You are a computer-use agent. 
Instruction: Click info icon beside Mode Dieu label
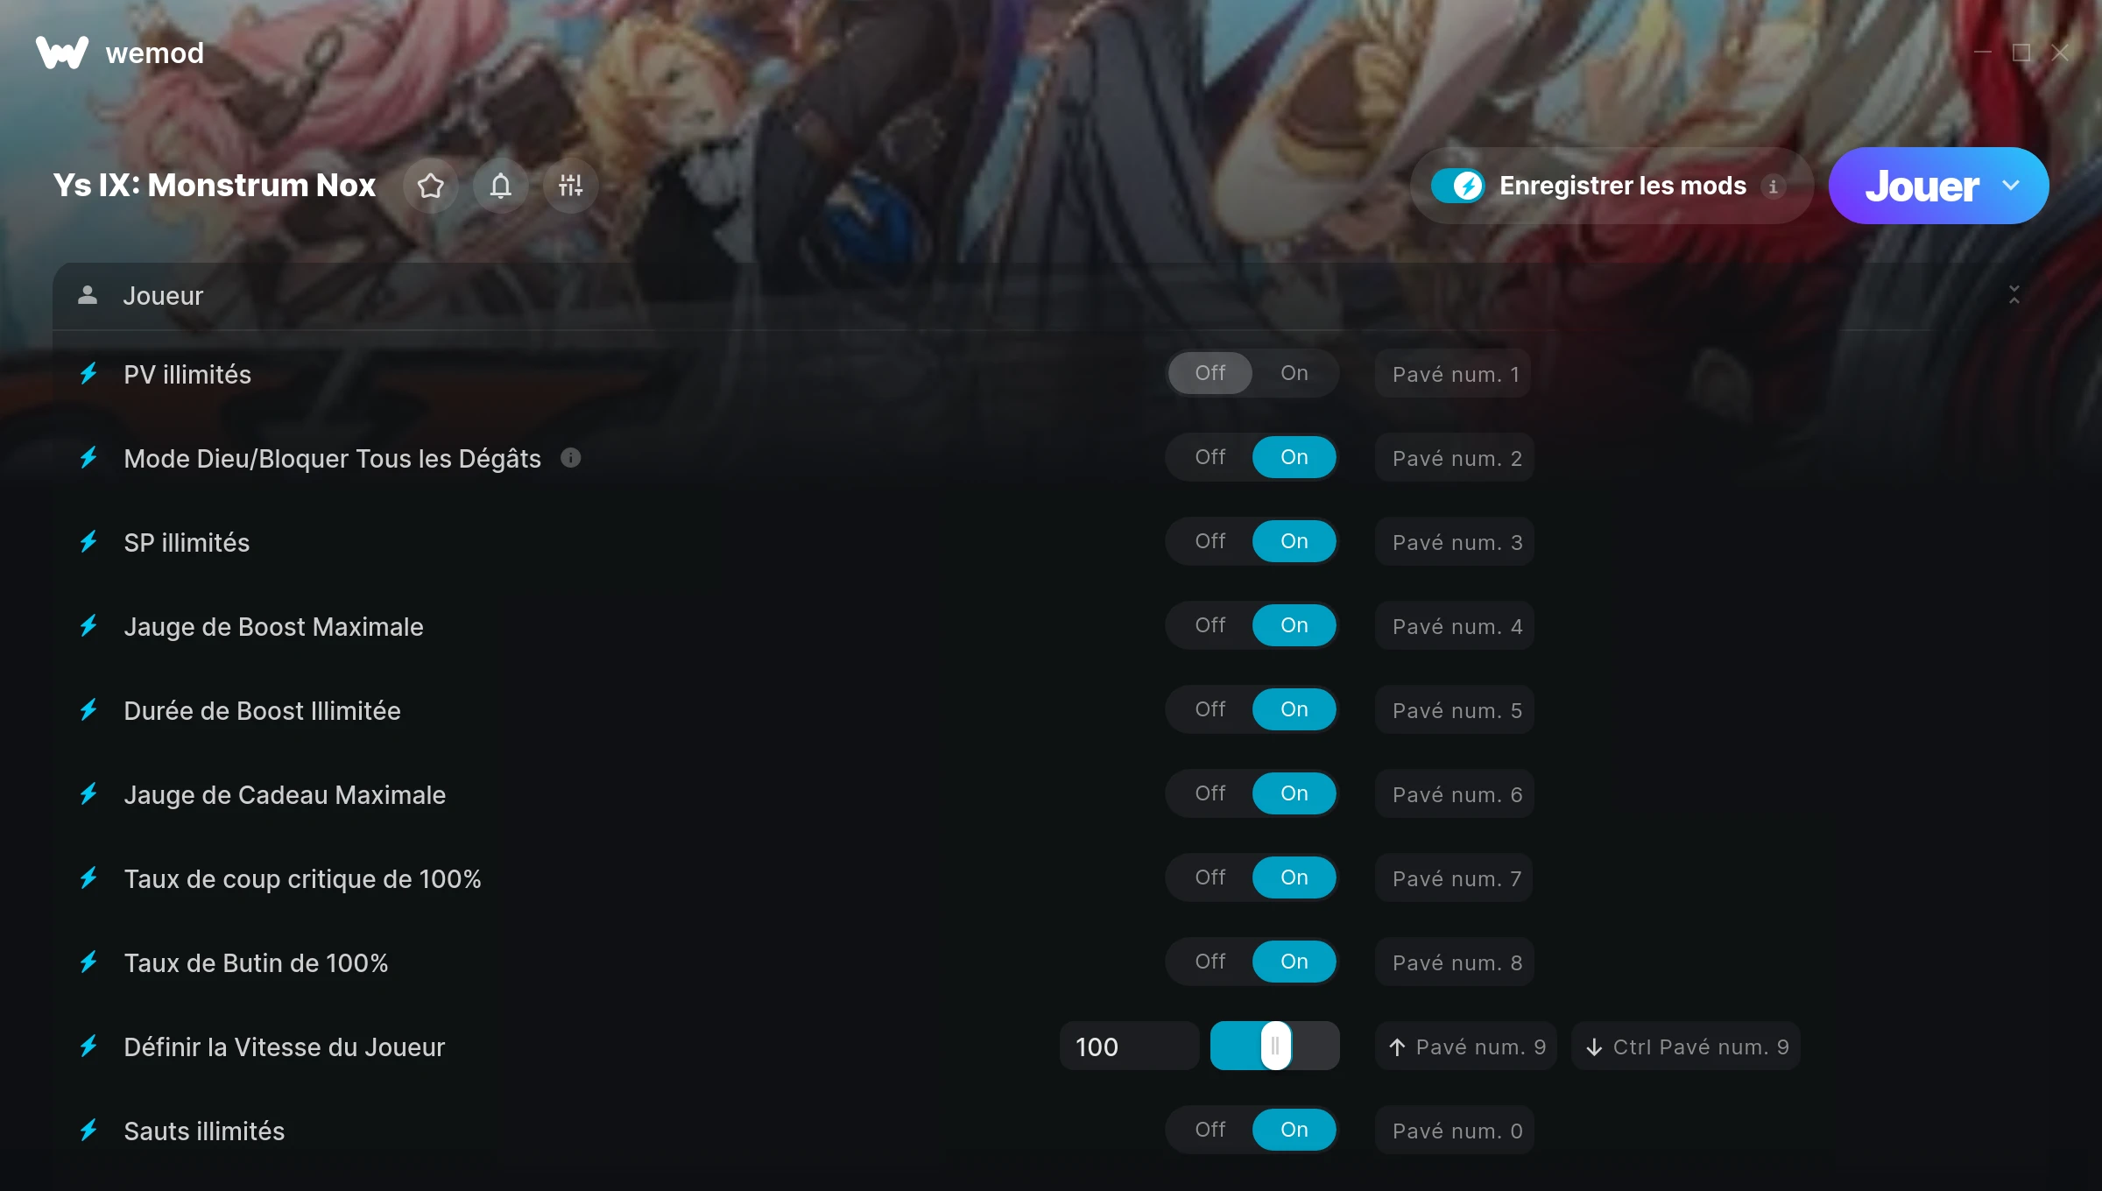tap(571, 458)
